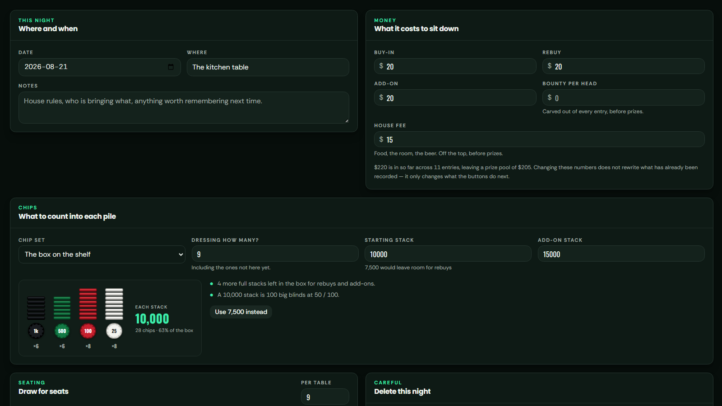Focus the Notes text area
This screenshot has height=406, width=722.
[184, 107]
